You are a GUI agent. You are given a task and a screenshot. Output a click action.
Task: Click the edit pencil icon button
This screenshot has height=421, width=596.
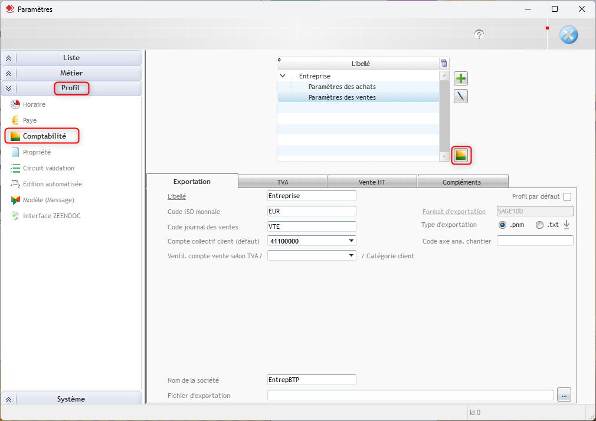point(460,96)
